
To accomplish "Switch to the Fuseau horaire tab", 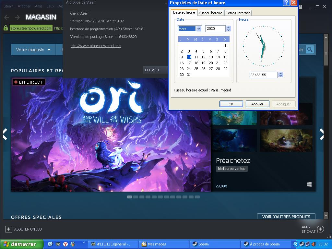I will coord(210,13).
